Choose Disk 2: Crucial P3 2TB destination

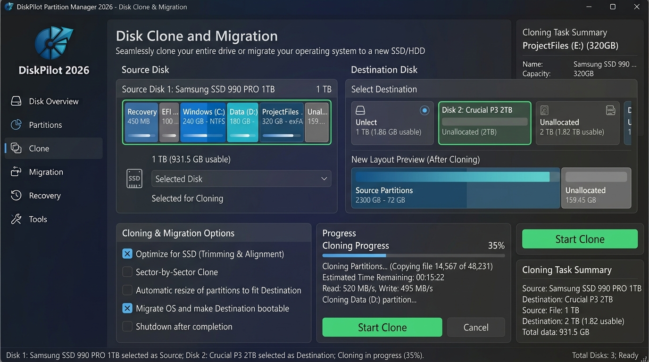click(x=484, y=123)
